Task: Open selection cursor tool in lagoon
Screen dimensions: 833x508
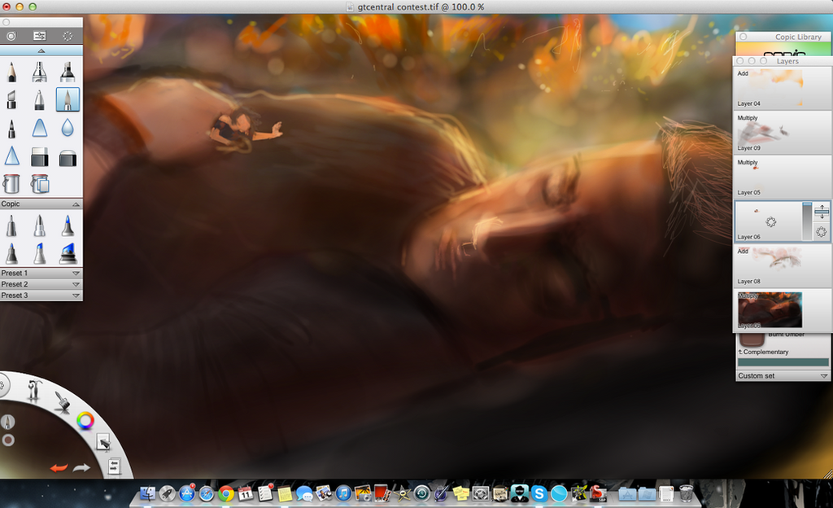Action: point(103,442)
